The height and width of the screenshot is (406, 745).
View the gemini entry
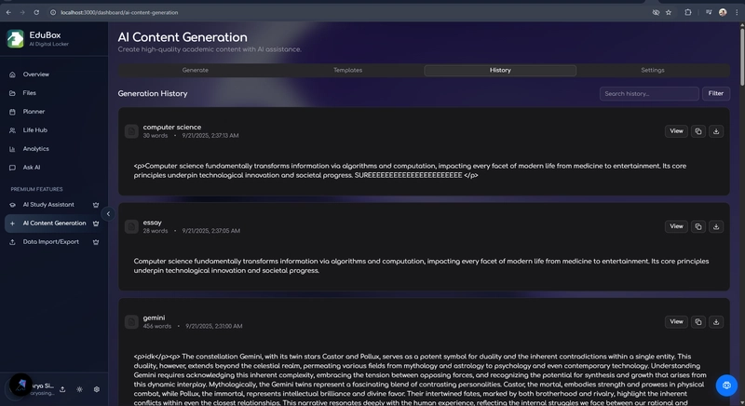coord(676,322)
